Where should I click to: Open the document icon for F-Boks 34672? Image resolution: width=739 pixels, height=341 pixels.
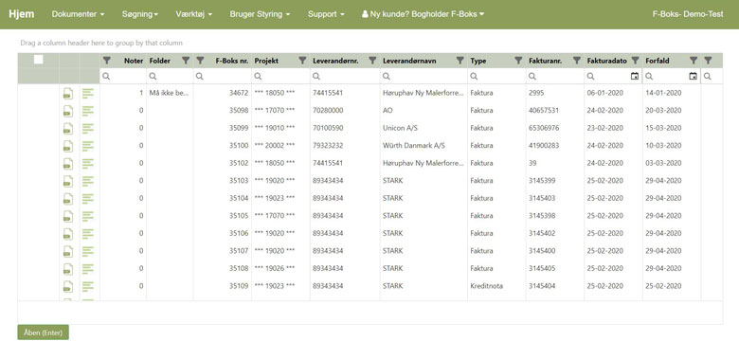[x=68, y=94]
